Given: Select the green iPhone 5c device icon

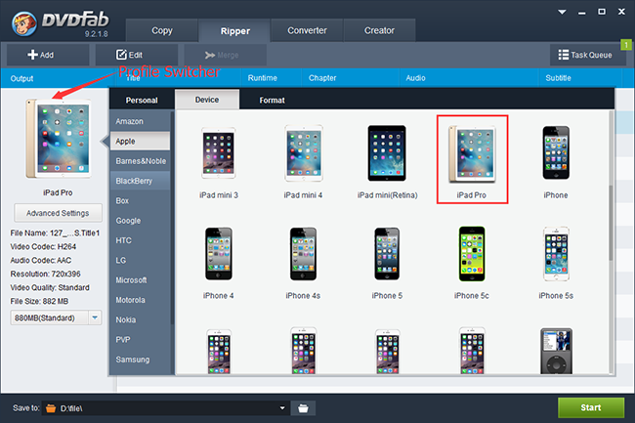Looking at the screenshot, I should (x=472, y=253).
